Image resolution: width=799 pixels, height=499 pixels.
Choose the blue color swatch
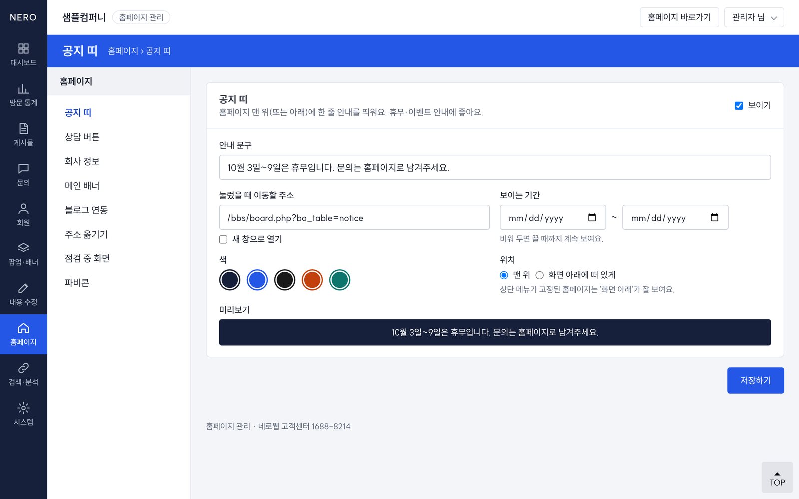coord(257,280)
